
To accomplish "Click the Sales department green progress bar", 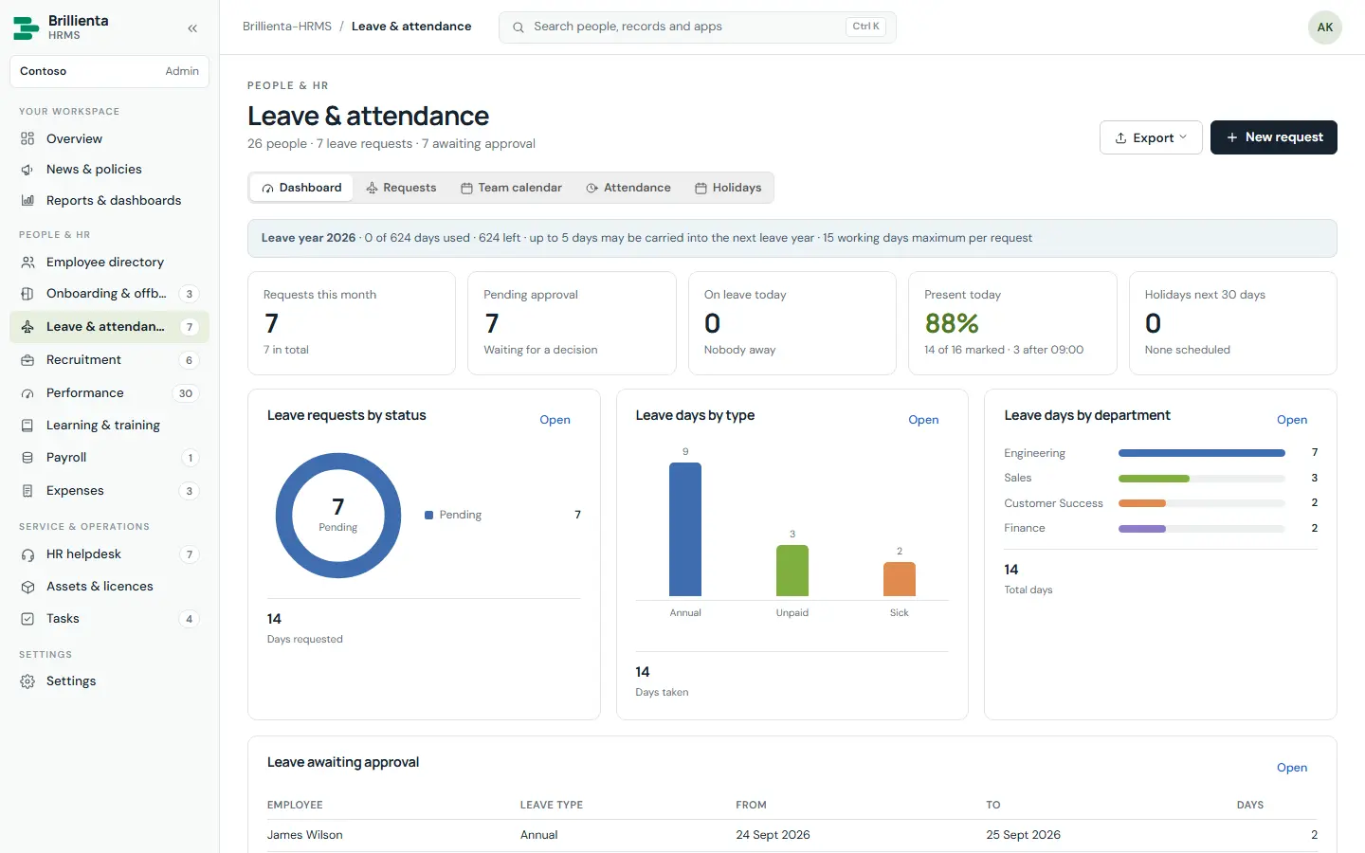I will click(x=1154, y=479).
